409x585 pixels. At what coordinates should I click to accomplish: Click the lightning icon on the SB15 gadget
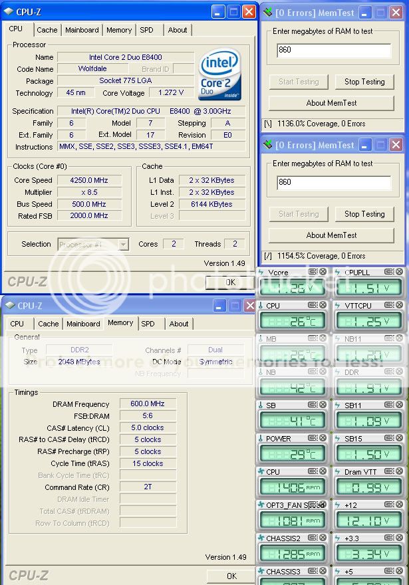pyautogui.click(x=337, y=438)
